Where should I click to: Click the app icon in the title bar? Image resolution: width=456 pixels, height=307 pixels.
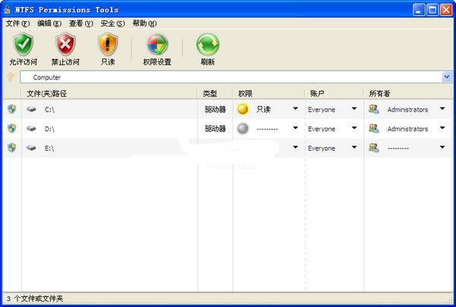(7, 10)
